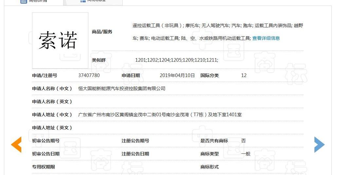Viewport: 337px width, 175px height.
Task: Click the 商品/服务 label
Action: coord(102,32)
